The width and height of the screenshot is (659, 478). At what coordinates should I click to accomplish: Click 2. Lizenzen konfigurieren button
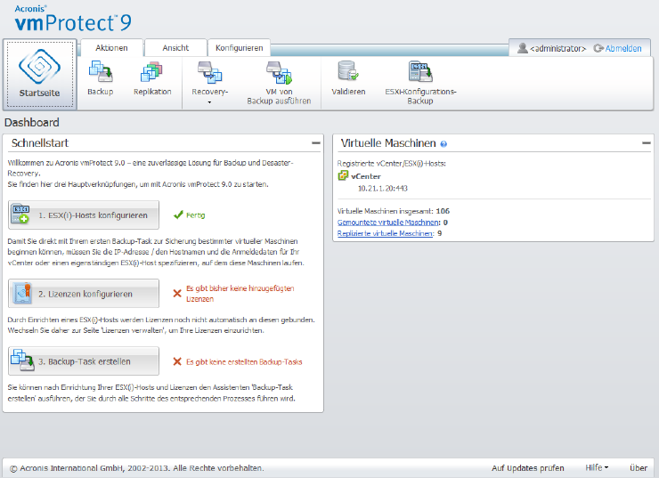tap(84, 294)
